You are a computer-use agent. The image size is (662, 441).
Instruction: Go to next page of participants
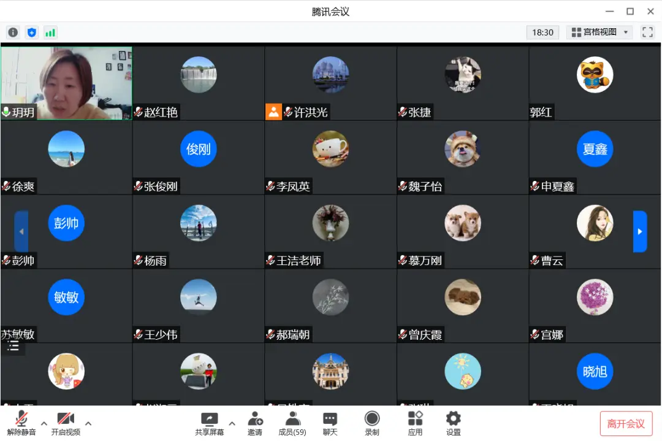click(x=640, y=231)
